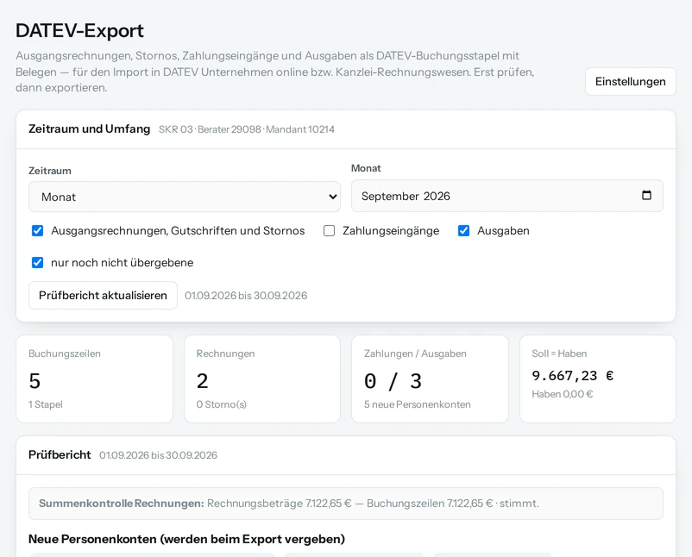Select the Rechnungen card showing 2

coord(262,379)
